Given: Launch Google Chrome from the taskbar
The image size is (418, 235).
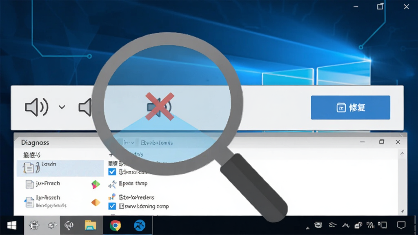Looking at the screenshot, I should click(116, 225).
